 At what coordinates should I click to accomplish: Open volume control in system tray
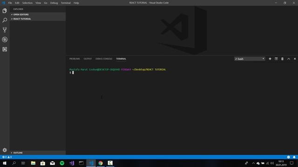tap(272, 163)
